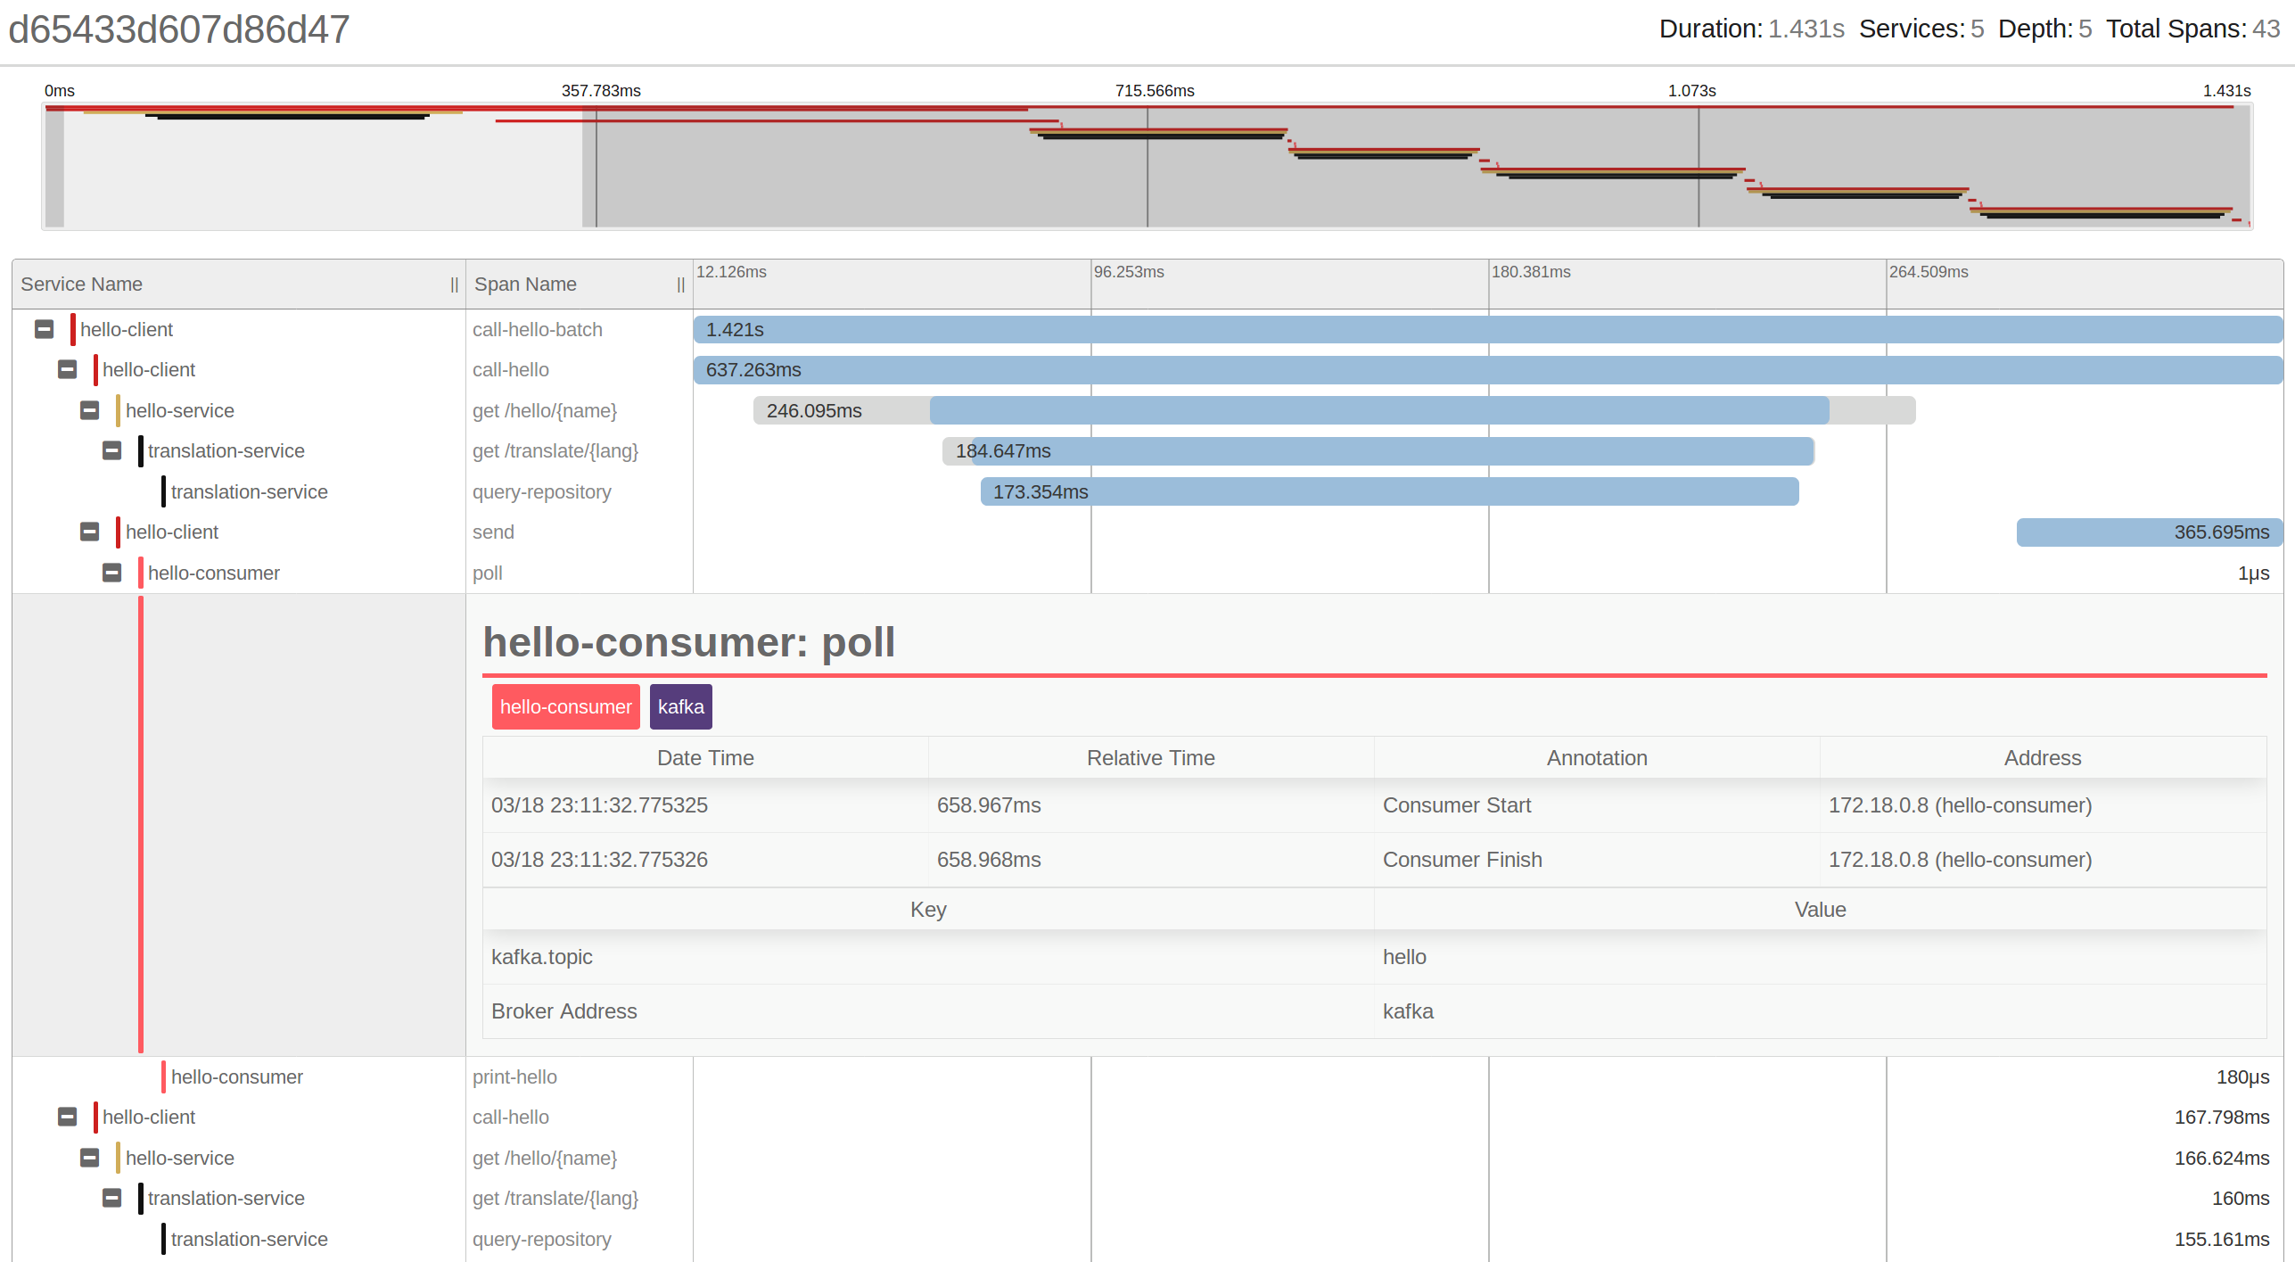This screenshot has height=1262, width=2295.
Task: Collapse second translation-service get /translate node
Action: 111,1198
